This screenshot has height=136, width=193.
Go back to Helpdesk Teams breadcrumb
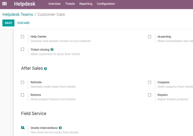[x=18, y=14]
